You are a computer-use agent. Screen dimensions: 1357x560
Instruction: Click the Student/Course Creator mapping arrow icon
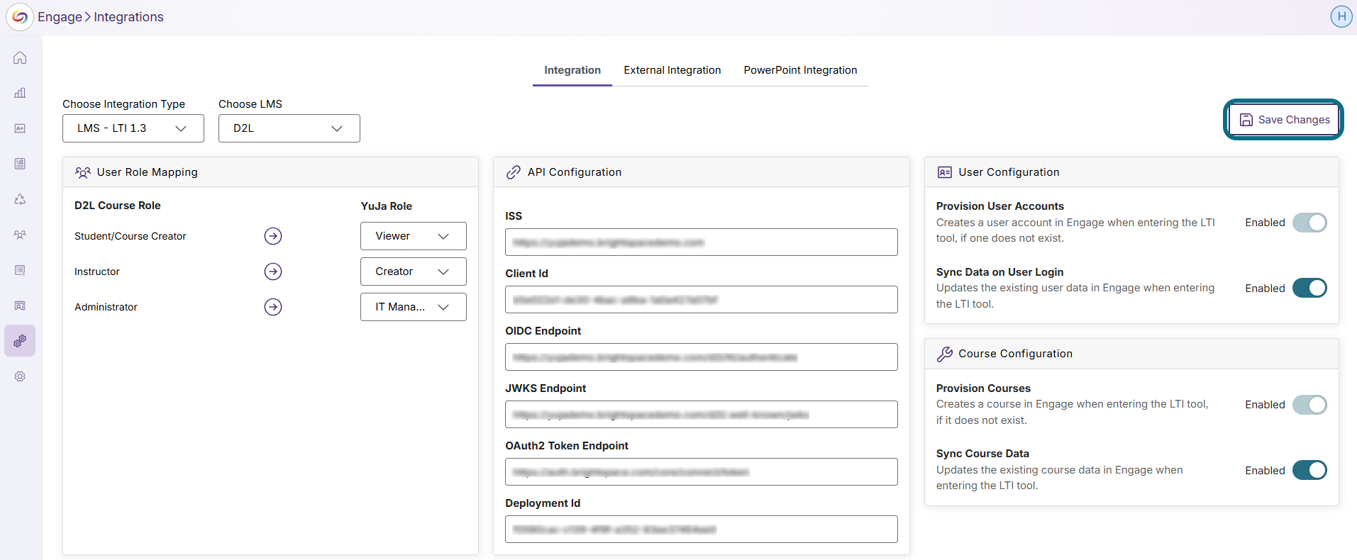click(273, 236)
